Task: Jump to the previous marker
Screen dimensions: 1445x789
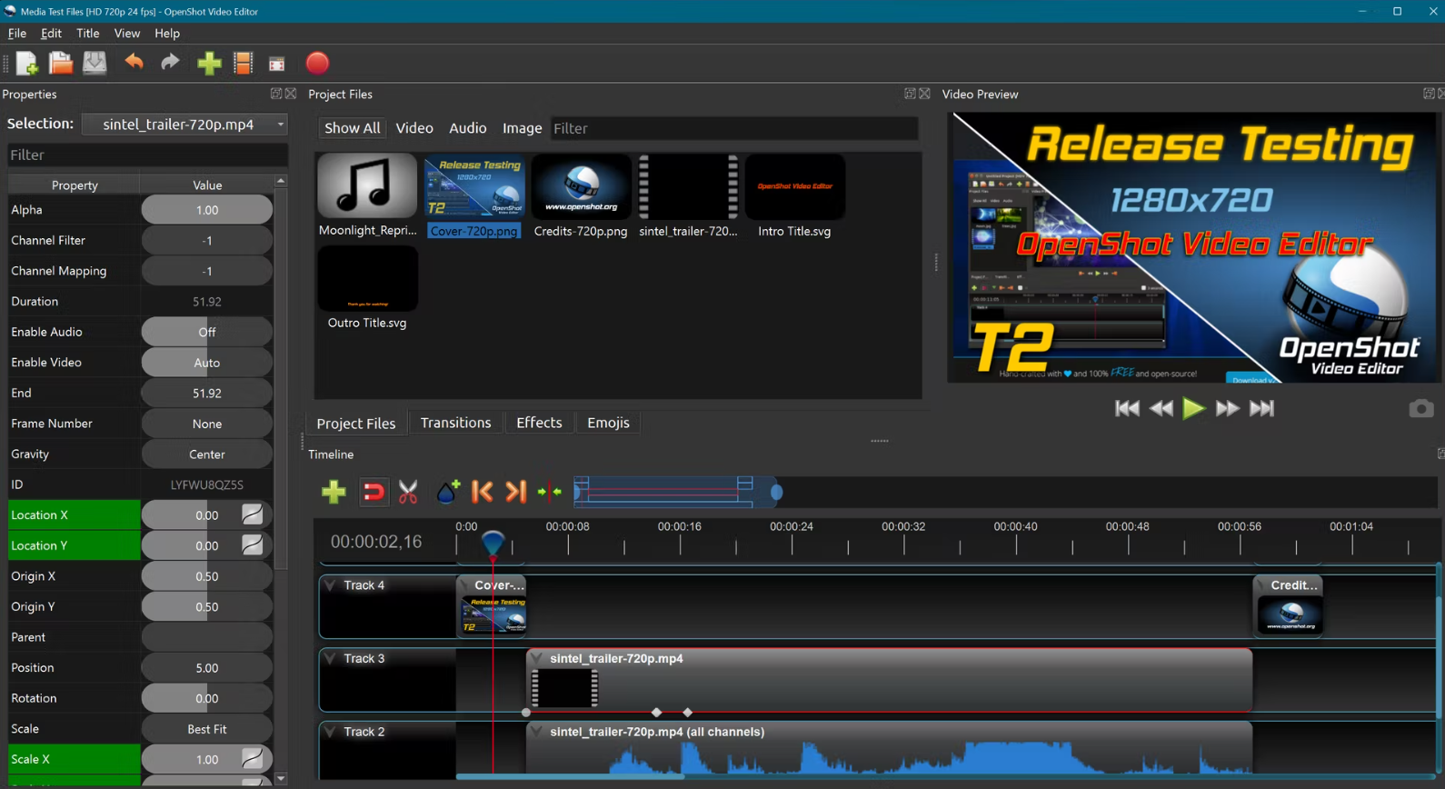Action: [x=482, y=492]
